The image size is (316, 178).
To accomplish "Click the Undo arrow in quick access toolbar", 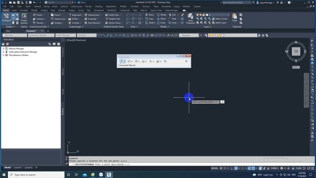I will click(34, 2).
